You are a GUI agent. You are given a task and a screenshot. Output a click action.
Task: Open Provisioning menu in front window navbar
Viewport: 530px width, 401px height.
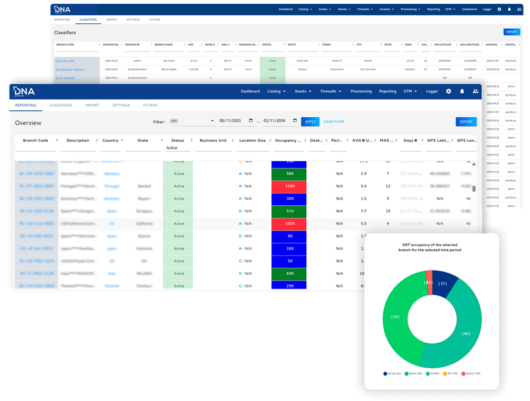click(x=361, y=91)
